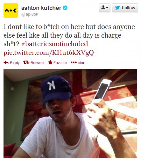Image resolution: width=141 pixels, height=161 pixels.
Task: Click the person silhouette icon
Action: tap(103, 8)
